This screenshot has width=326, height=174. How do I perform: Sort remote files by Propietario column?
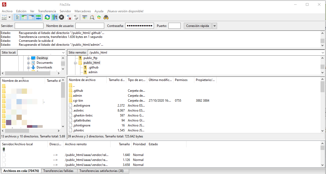point(205,80)
